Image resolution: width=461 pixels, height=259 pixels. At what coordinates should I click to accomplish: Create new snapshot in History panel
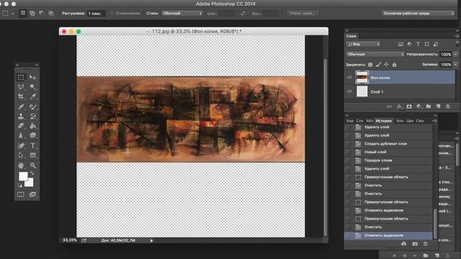click(415, 244)
